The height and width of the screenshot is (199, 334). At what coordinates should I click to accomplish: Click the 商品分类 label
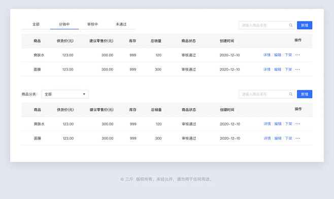(x=29, y=94)
